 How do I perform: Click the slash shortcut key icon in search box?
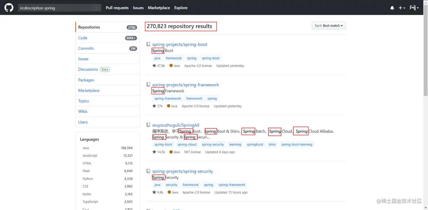coord(97,8)
